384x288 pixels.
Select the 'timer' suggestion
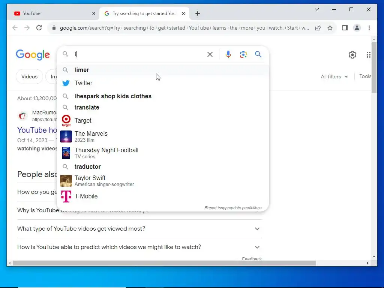click(x=163, y=70)
